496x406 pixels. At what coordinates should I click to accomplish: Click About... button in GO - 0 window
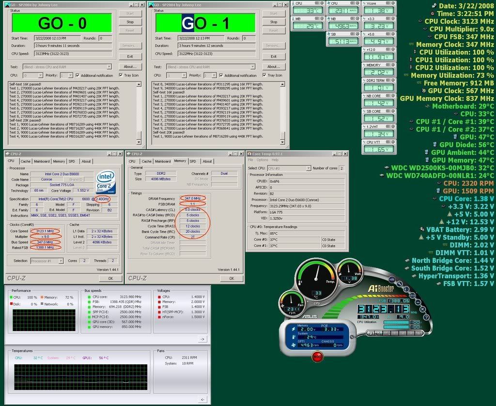coord(130,67)
